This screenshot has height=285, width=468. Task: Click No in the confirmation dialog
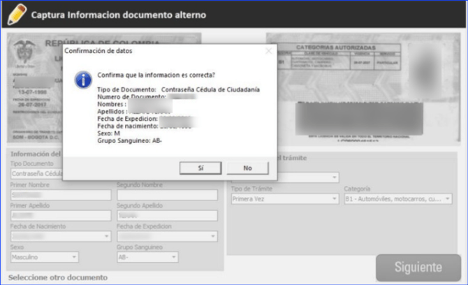(247, 168)
